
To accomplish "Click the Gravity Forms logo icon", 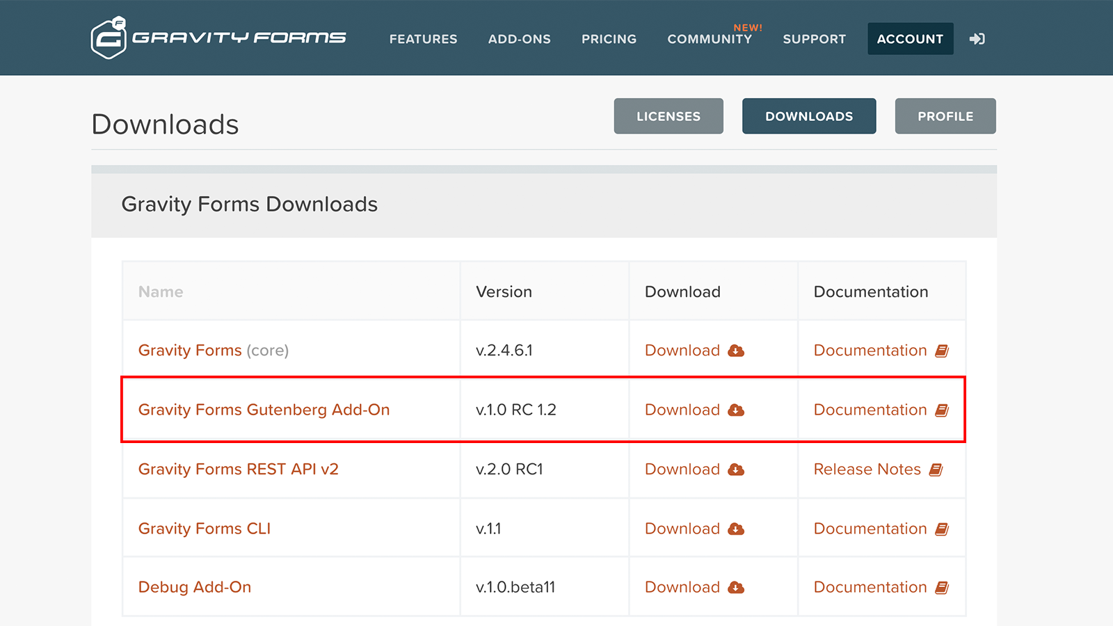I will click(x=109, y=38).
